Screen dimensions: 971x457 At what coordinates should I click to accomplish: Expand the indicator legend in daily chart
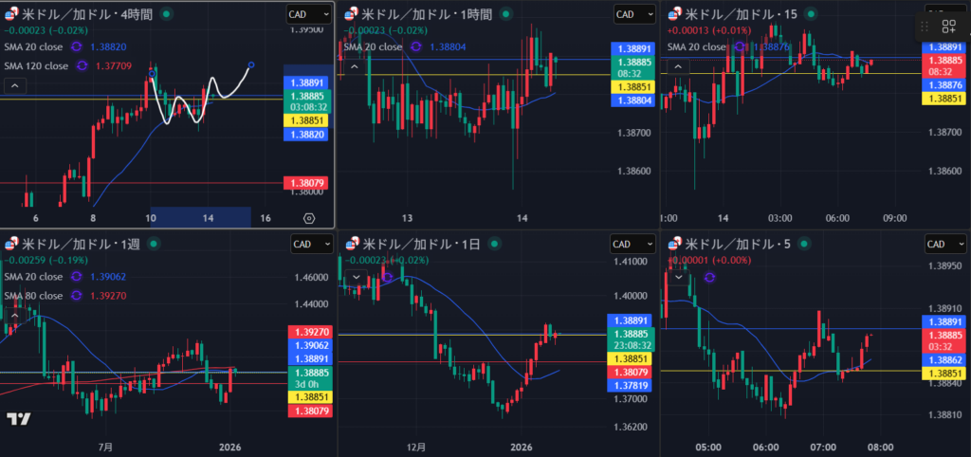[355, 277]
